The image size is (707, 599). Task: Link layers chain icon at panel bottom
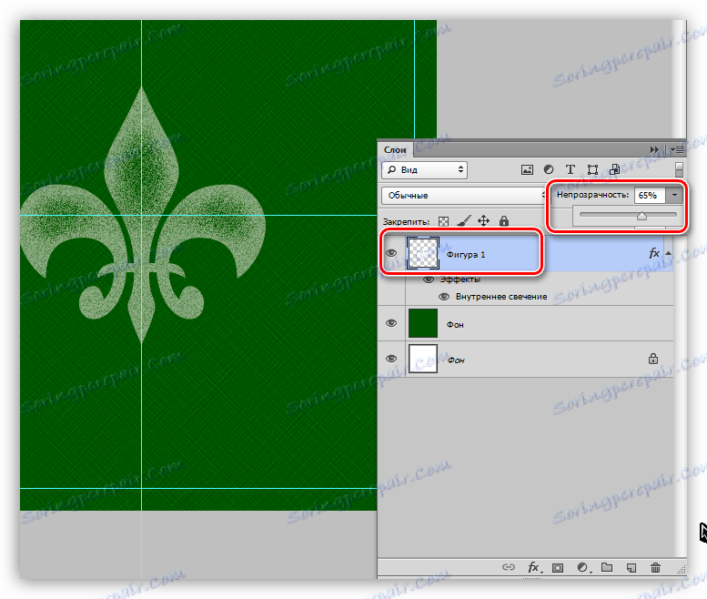(x=508, y=567)
